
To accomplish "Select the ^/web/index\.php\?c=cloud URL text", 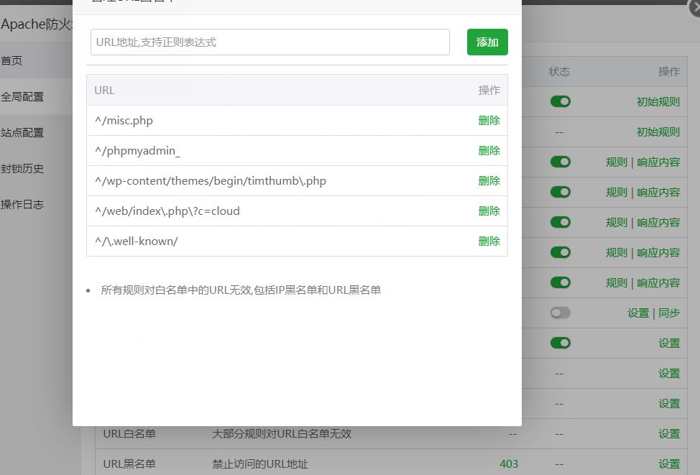I will tap(167, 211).
